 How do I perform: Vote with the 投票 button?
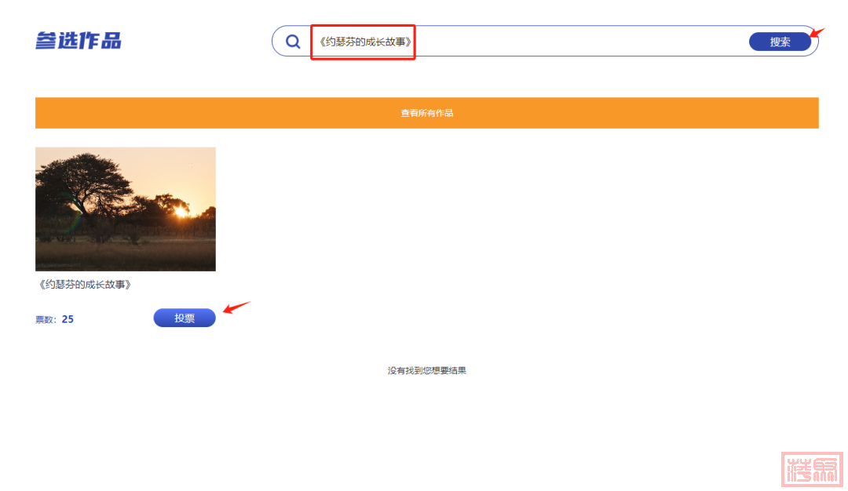(185, 318)
